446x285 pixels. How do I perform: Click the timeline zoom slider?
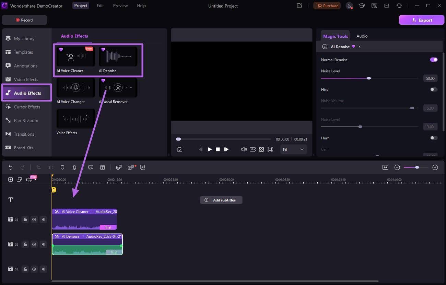[x=416, y=167]
